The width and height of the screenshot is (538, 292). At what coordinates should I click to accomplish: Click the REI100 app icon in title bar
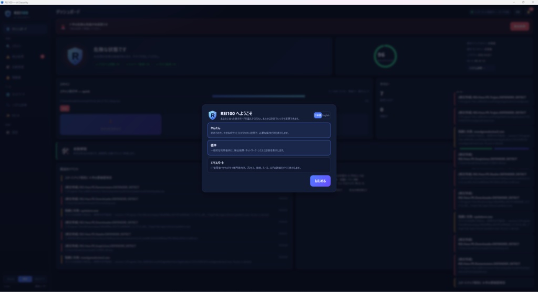[x=2, y=2]
